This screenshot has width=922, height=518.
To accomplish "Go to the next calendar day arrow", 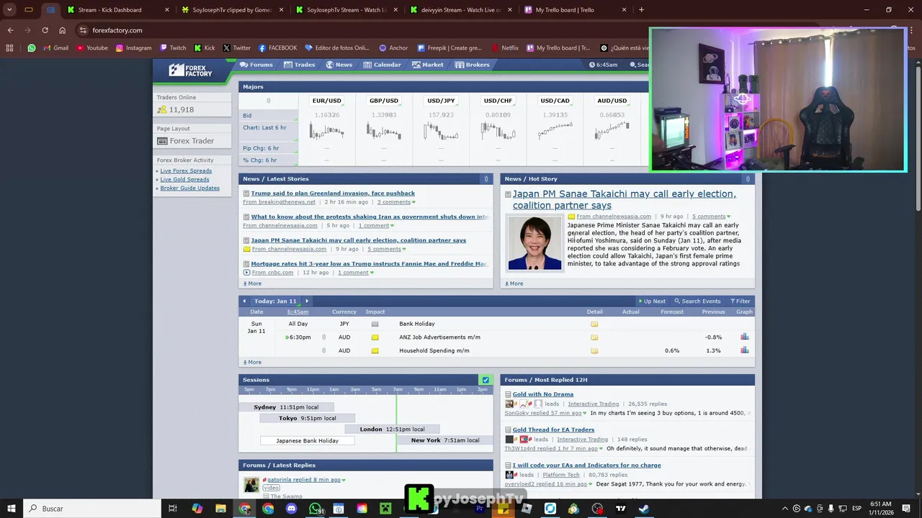I will coord(307,301).
